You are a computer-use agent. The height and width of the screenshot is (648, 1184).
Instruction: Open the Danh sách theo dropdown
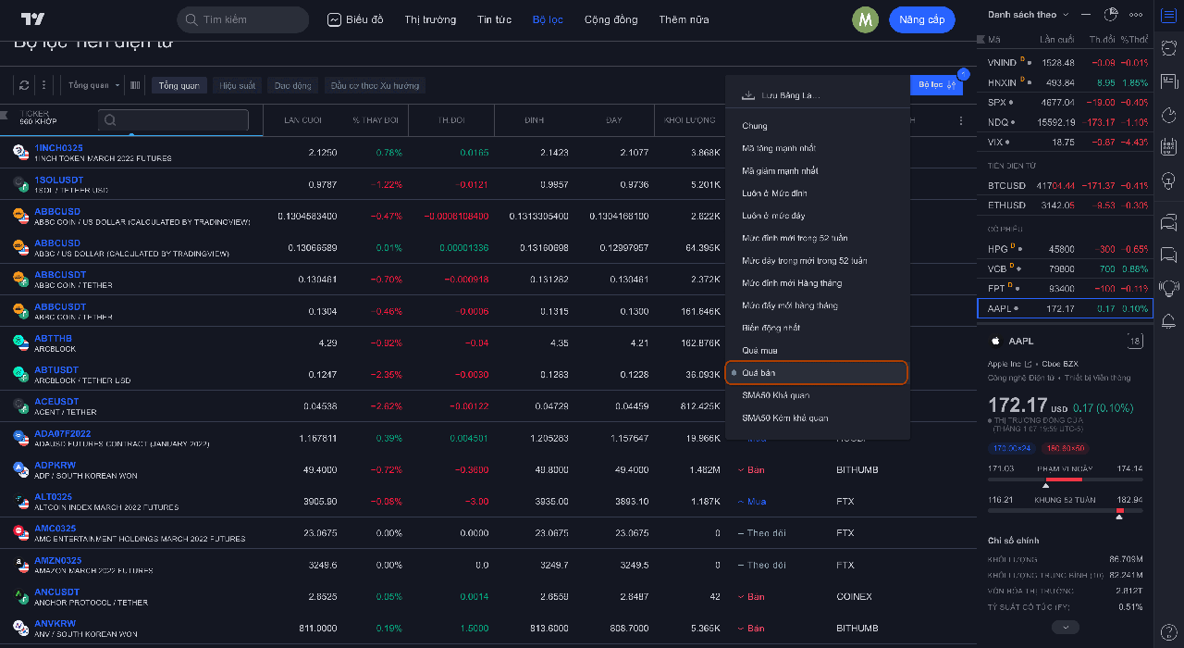[1028, 14]
